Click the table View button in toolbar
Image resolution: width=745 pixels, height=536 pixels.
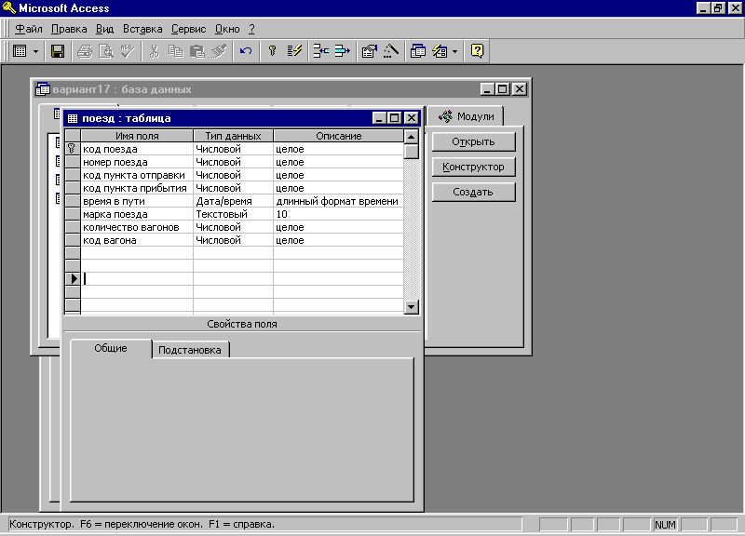point(20,51)
